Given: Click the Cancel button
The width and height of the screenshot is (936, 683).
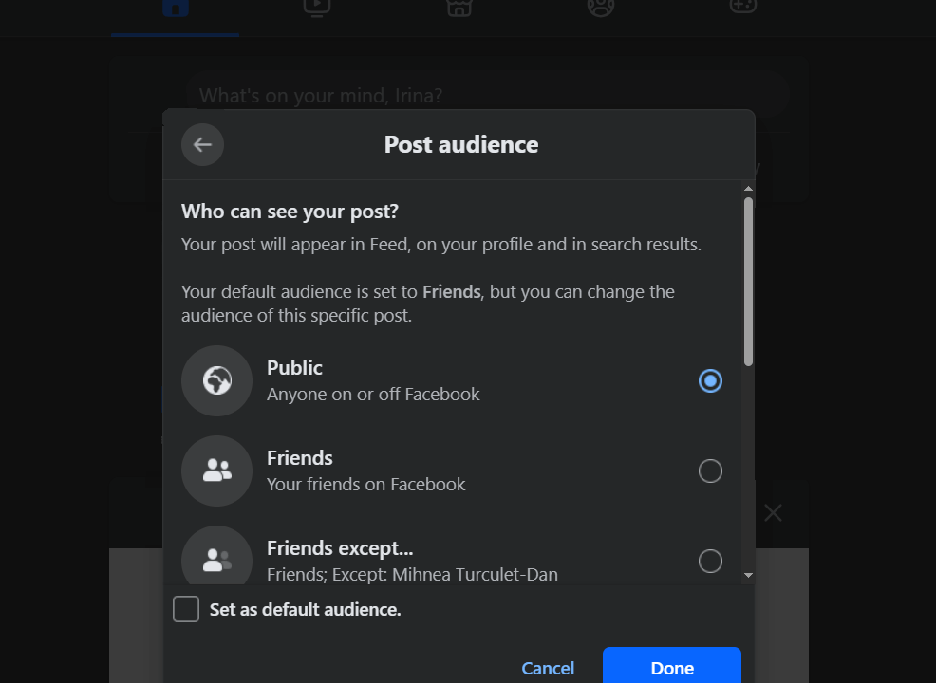Looking at the screenshot, I should 548,668.
